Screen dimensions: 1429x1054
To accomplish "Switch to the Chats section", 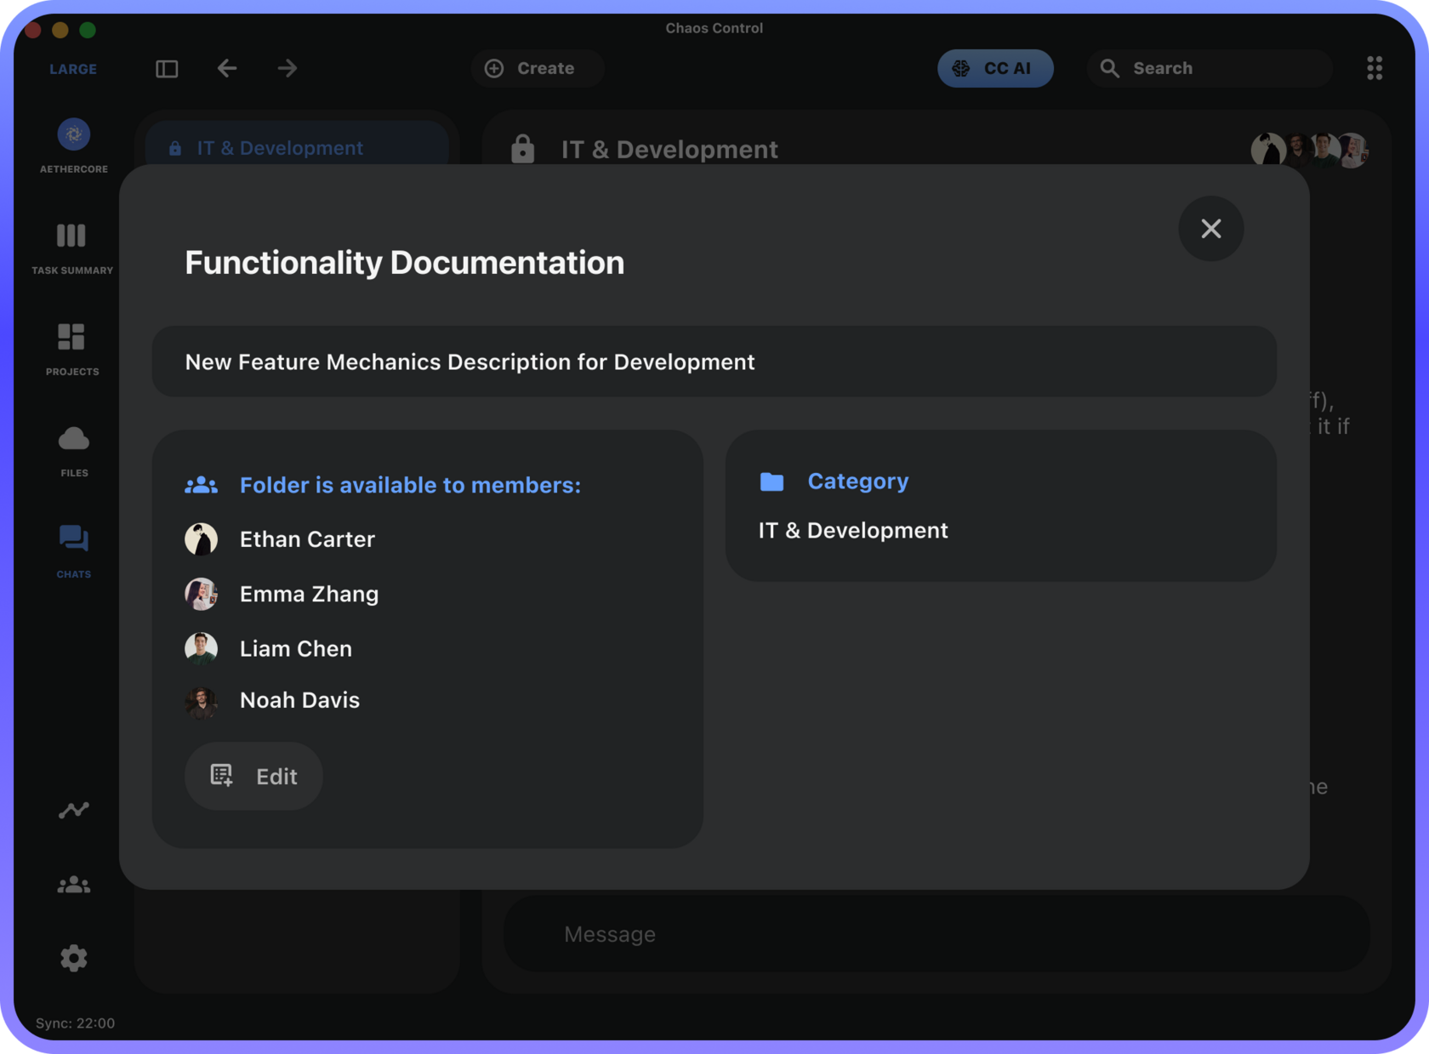I will 73,540.
